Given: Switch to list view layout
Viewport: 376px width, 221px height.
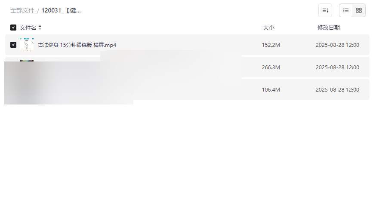Looking at the screenshot, I should (346, 11).
